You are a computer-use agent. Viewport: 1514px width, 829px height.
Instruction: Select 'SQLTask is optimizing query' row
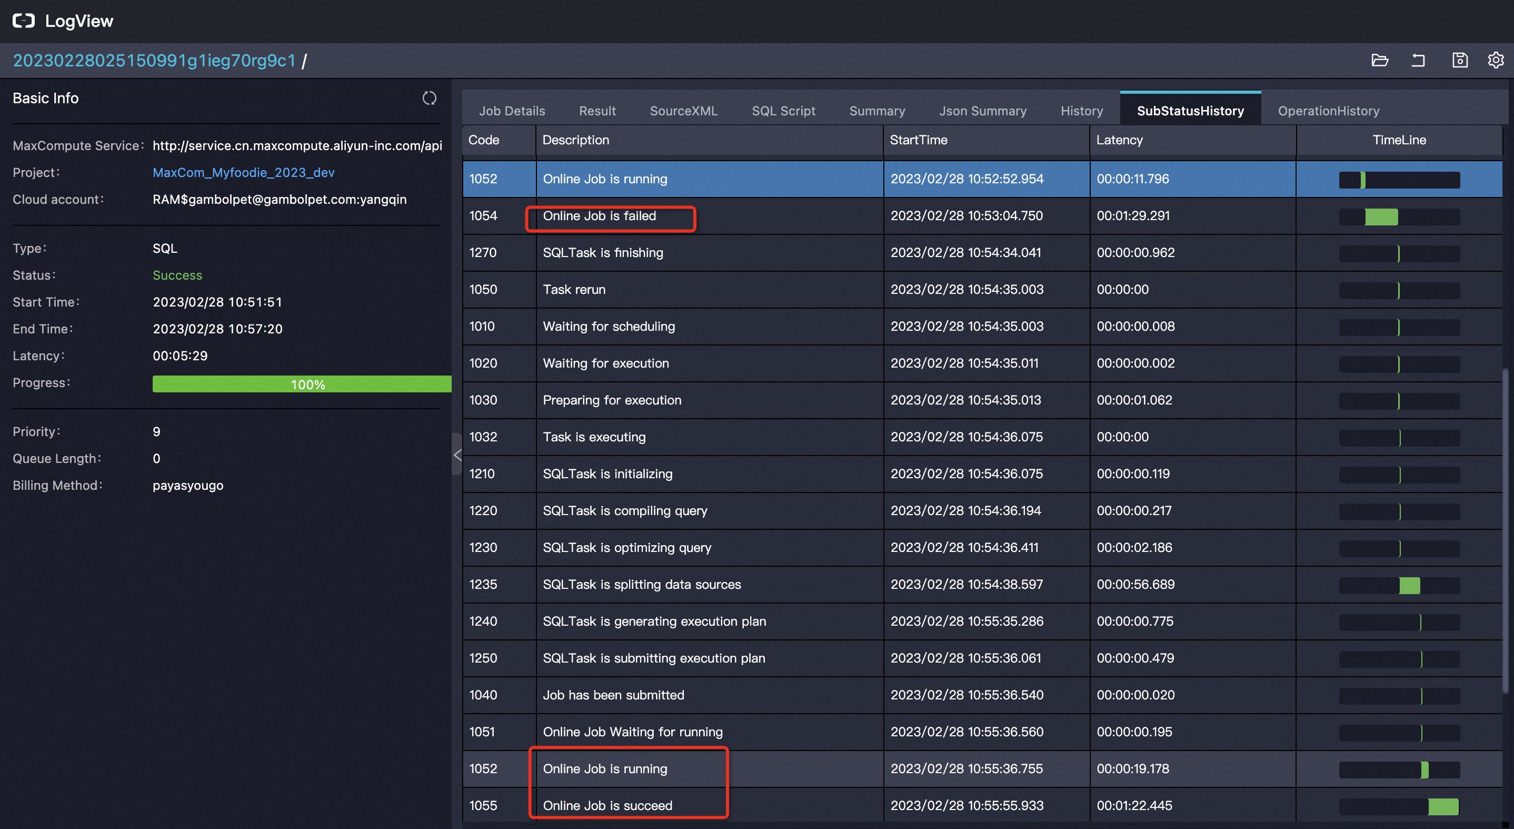[x=982, y=547]
